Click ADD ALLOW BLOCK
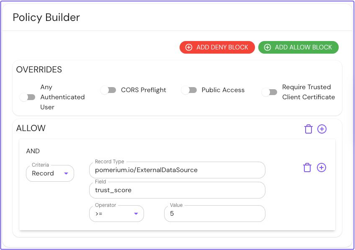 tap(298, 47)
